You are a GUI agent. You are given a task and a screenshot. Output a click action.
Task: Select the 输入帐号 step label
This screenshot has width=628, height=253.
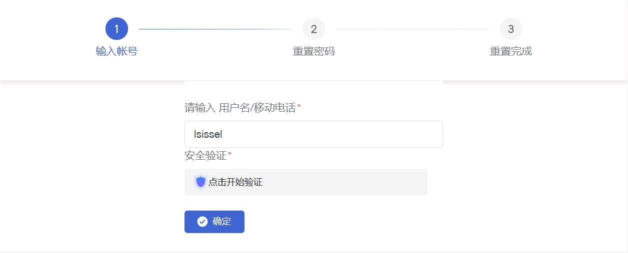click(x=116, y=51)
